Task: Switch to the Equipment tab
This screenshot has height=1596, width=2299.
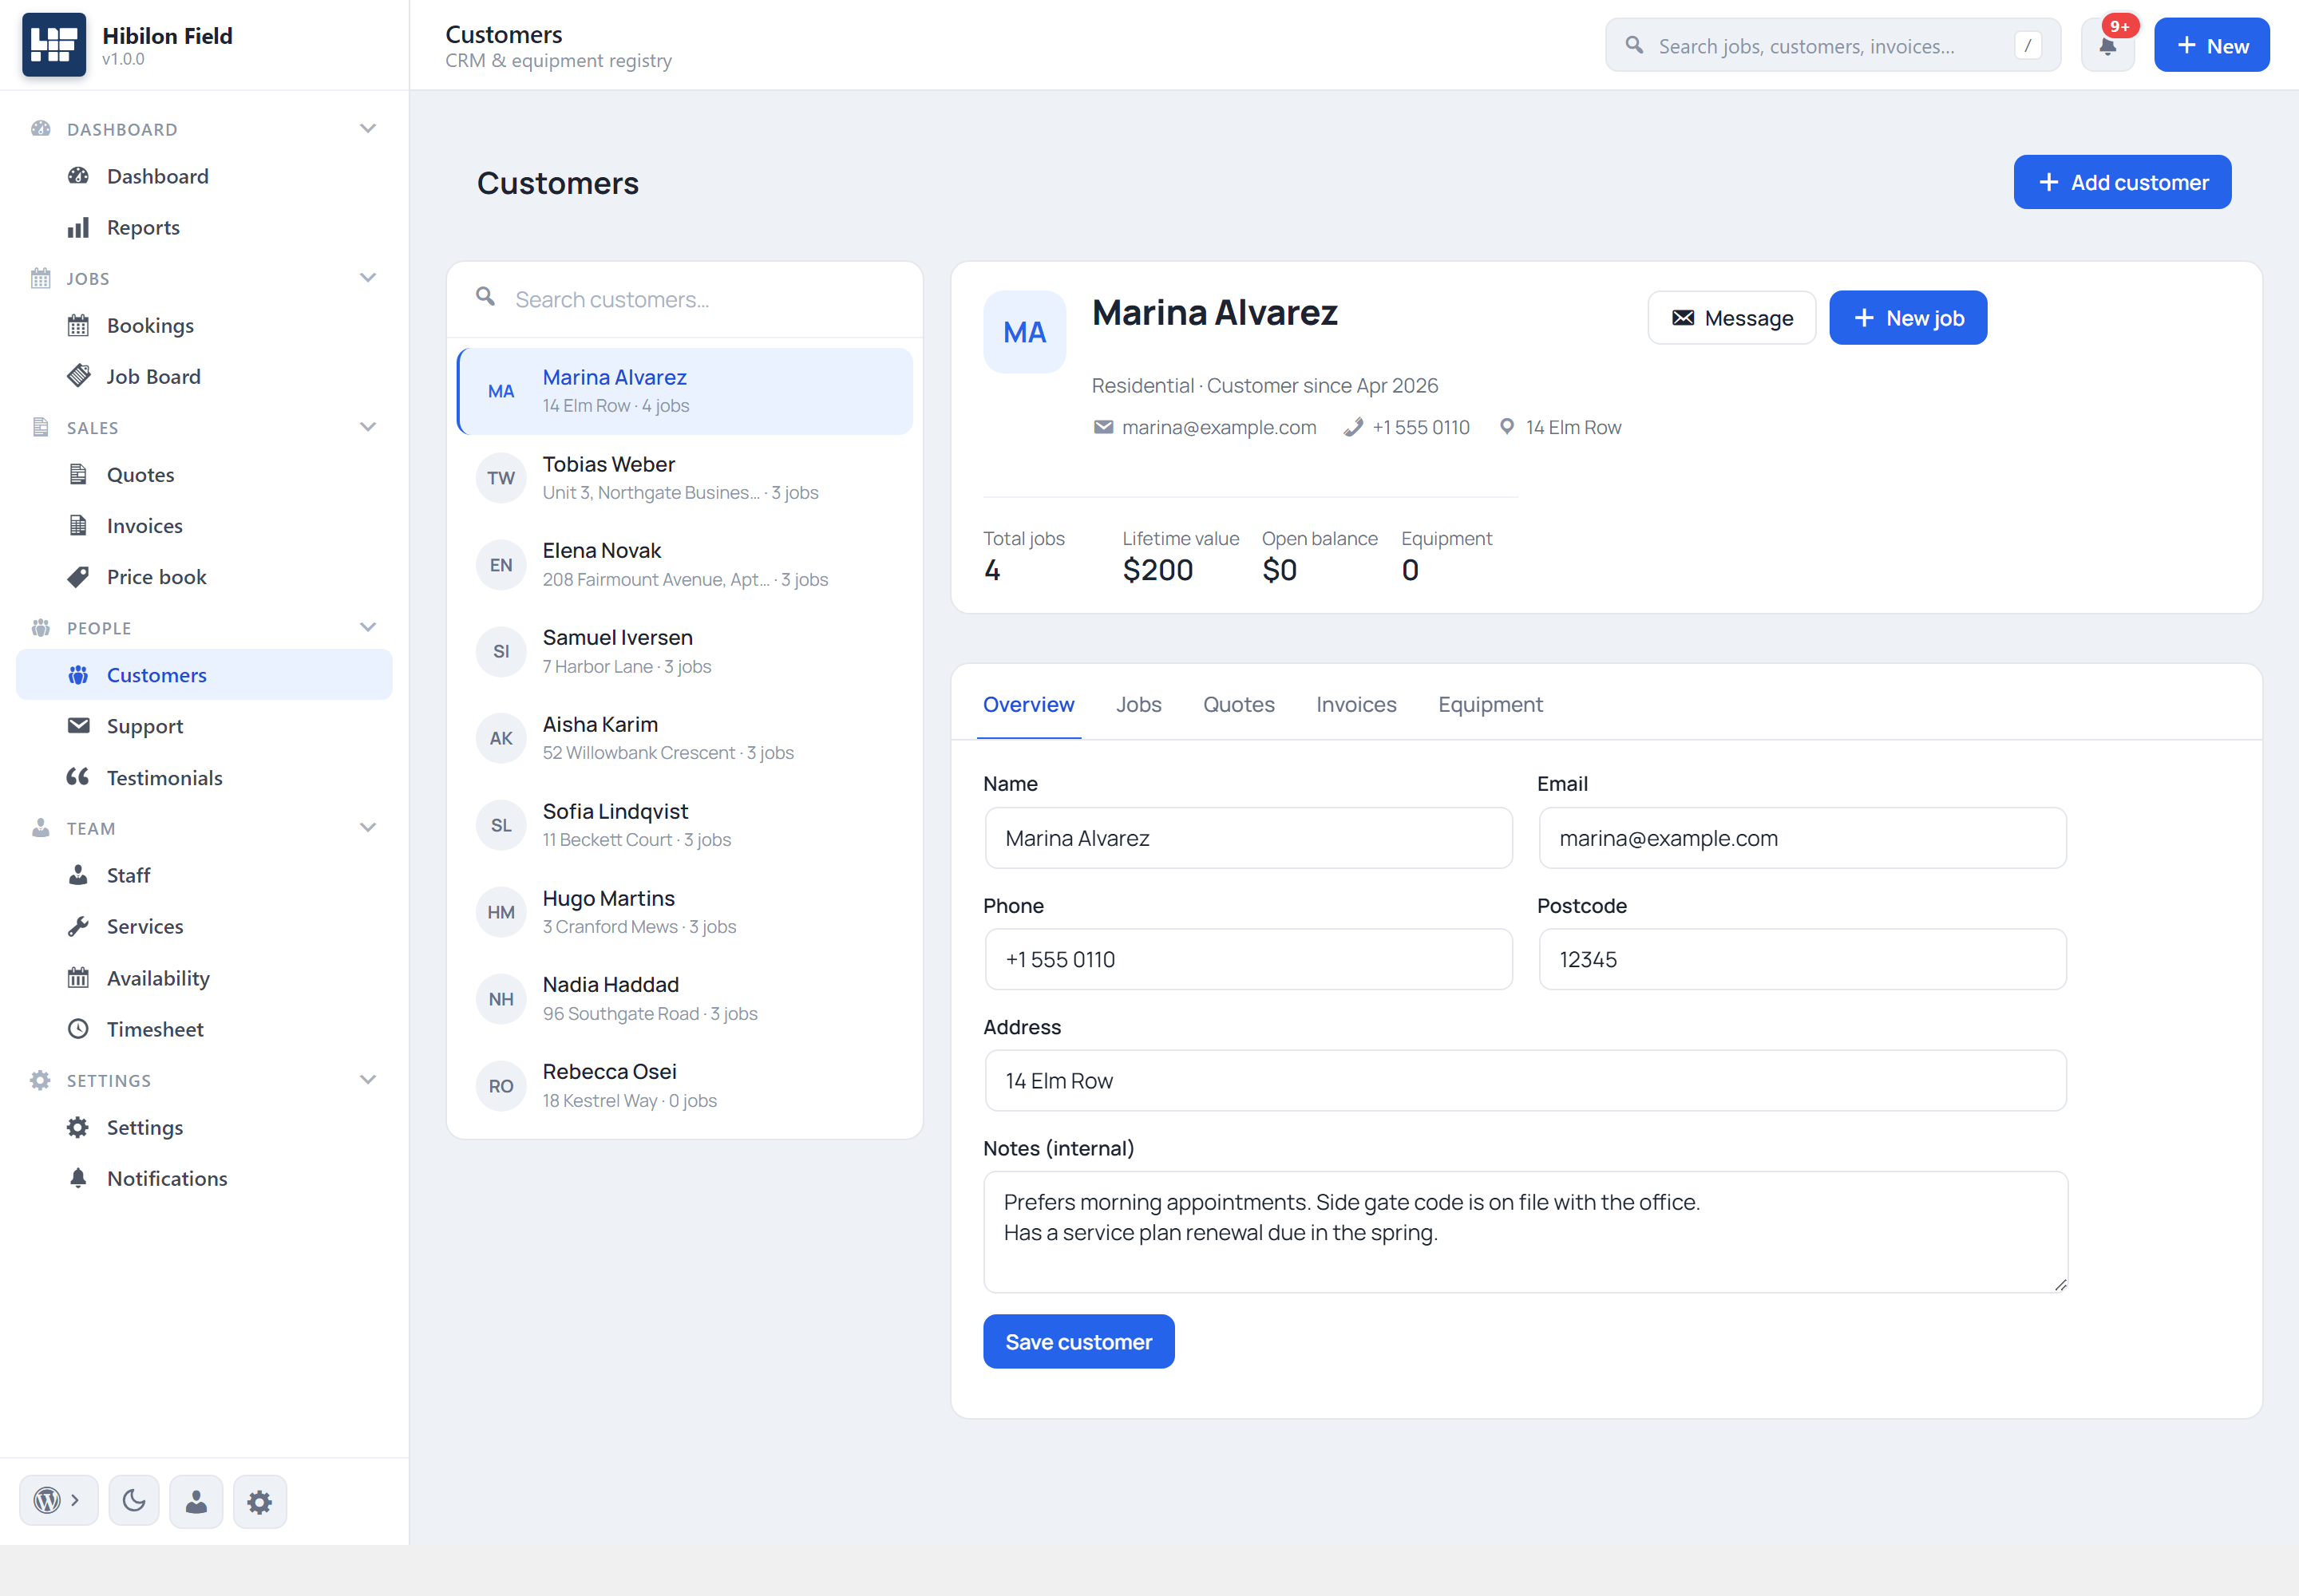Action: 1490,704
